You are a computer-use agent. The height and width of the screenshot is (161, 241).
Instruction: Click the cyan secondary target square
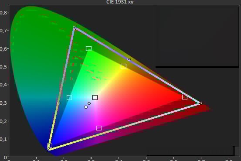pyautogui.click(x=69, y=97)
